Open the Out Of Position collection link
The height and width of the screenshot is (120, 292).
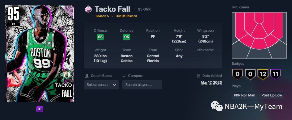[126, 16]
